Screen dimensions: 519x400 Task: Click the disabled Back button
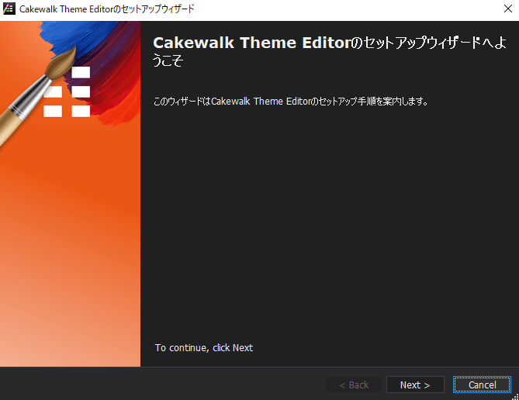pos(354,384)
